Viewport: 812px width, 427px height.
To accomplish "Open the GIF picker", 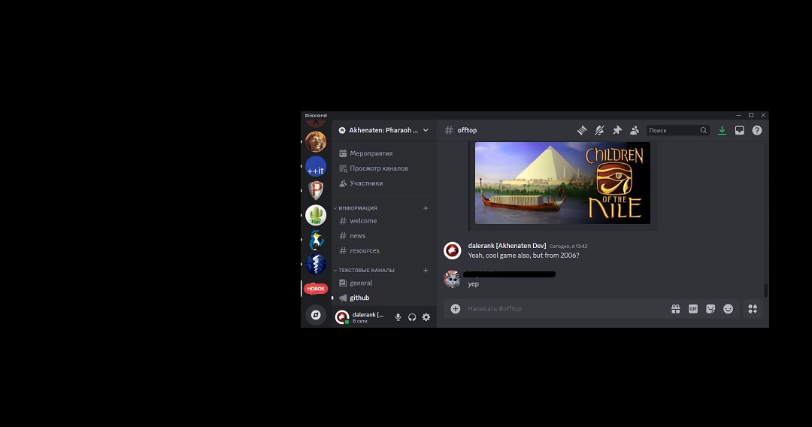I will 693,309.
